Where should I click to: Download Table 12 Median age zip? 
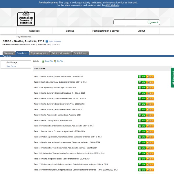pos(150,137)
